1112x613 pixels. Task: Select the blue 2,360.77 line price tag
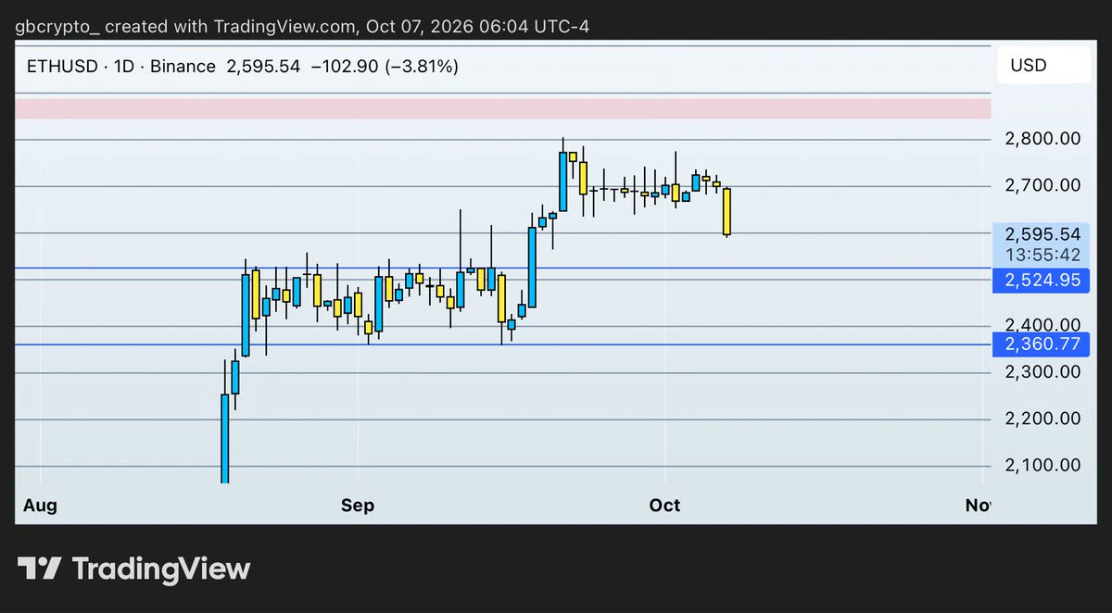coord(1042,345)
